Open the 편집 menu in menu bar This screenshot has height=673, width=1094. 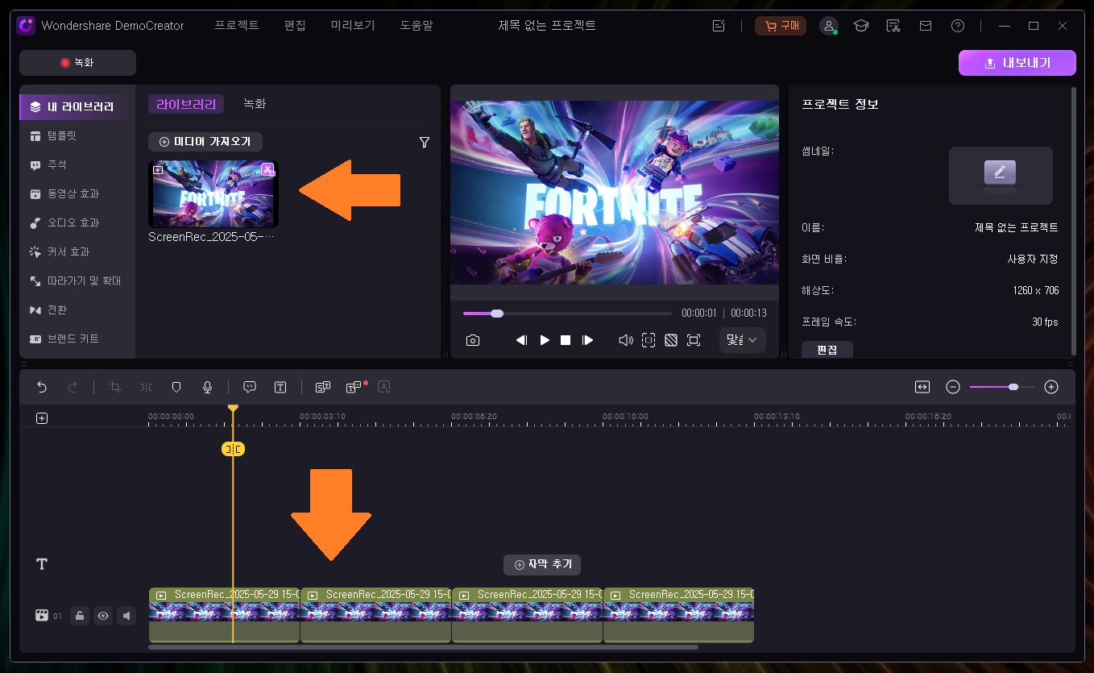[x=295, y=25]
